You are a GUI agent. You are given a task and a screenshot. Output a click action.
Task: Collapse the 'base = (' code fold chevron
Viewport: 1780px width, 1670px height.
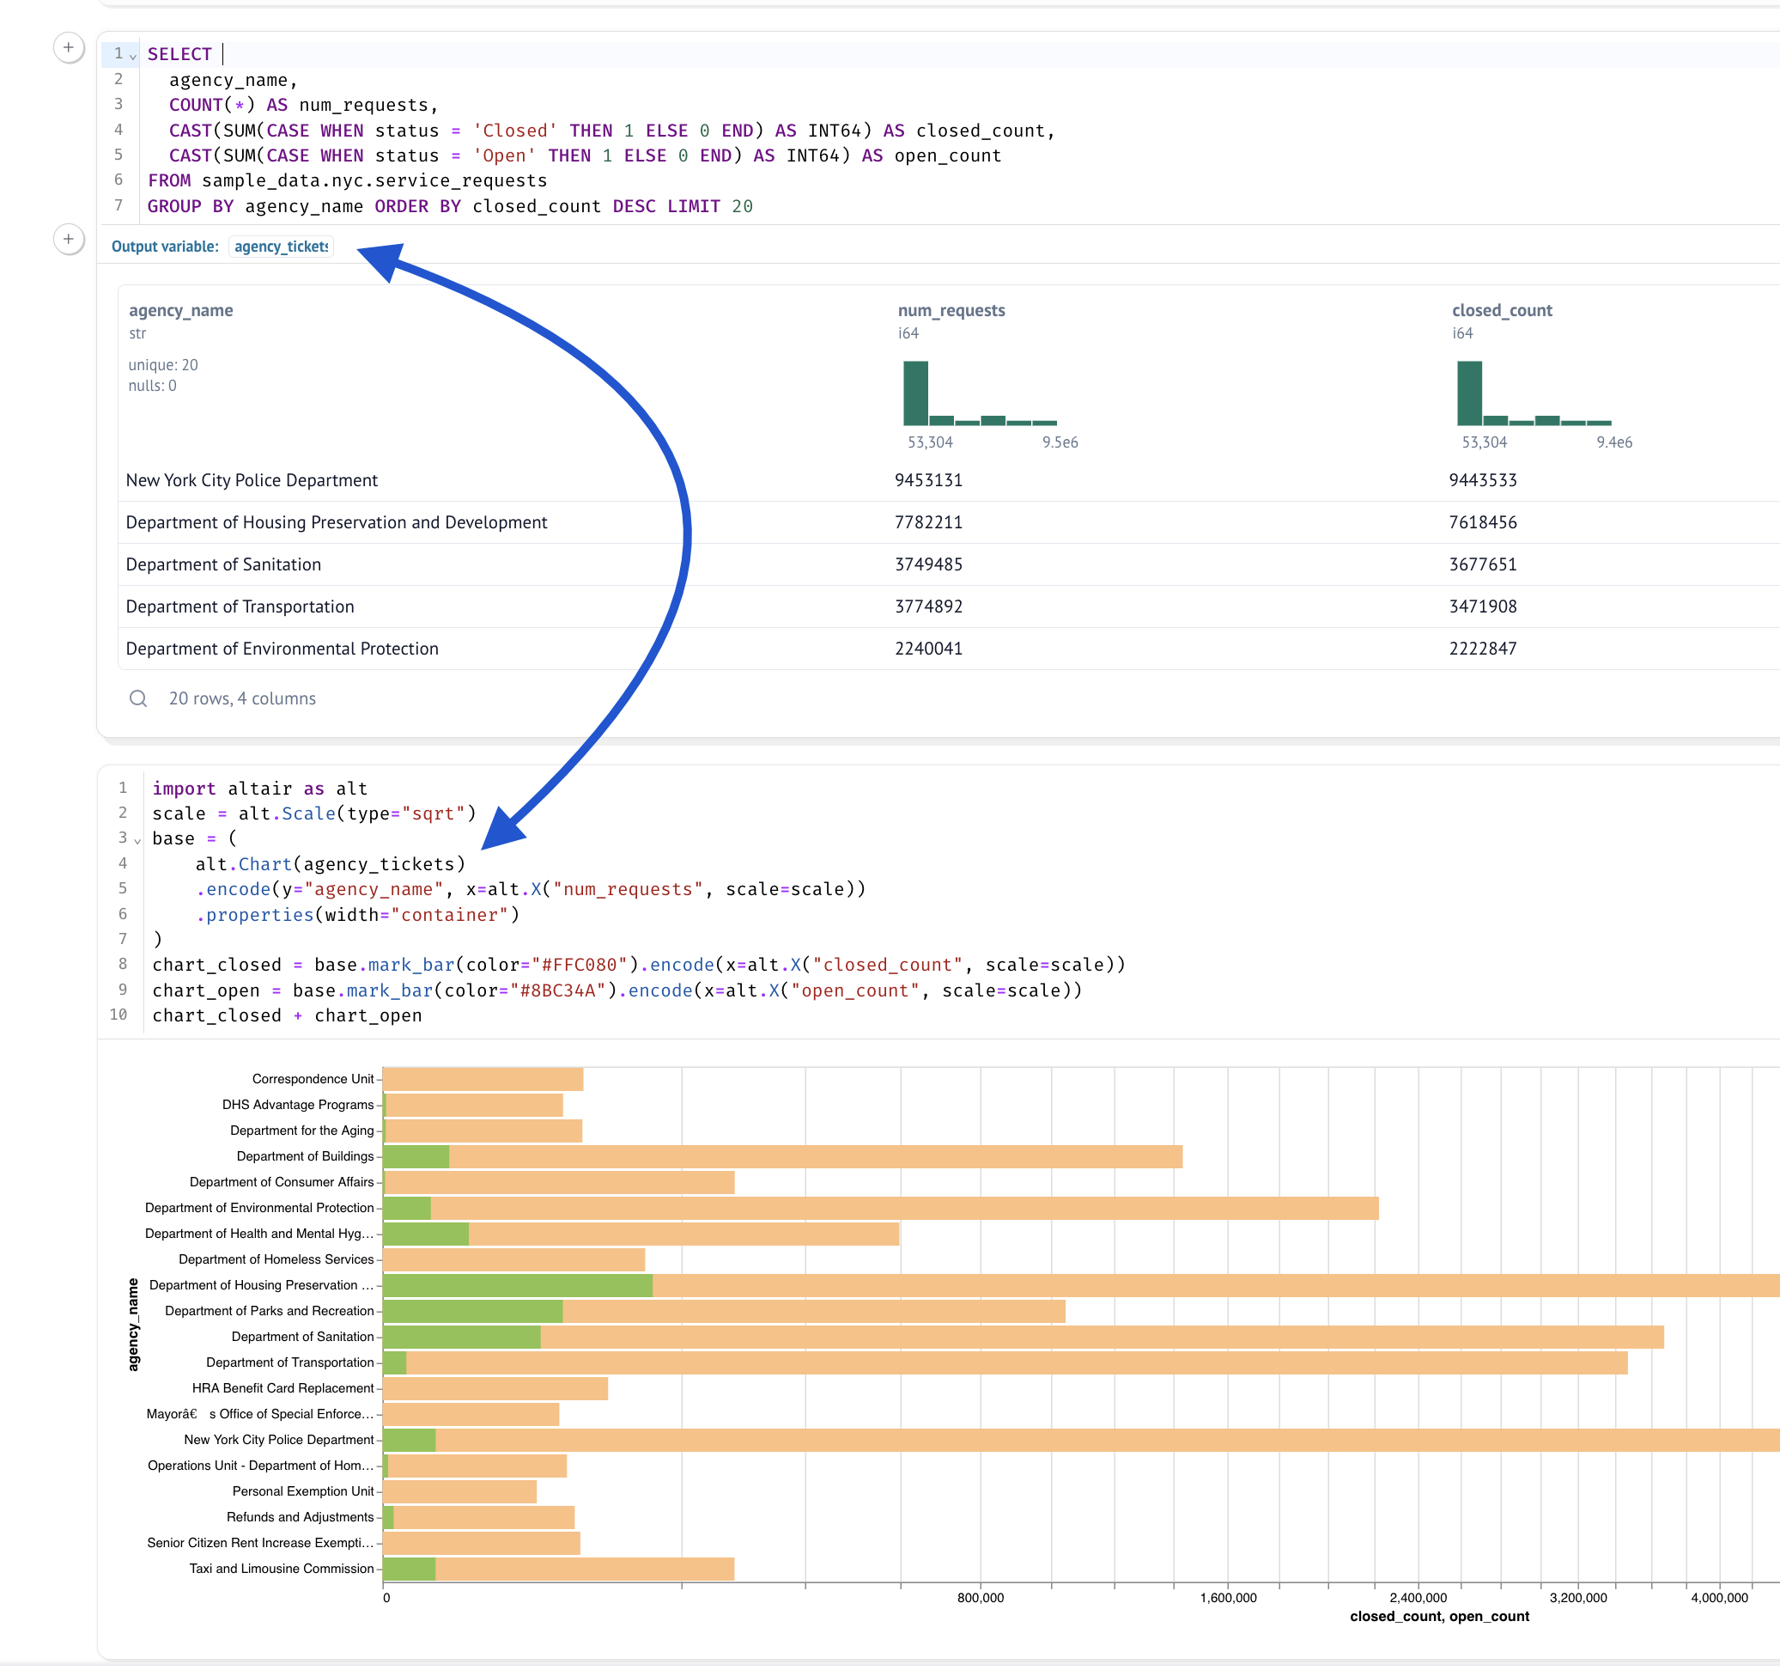click(x=137, y=840)
